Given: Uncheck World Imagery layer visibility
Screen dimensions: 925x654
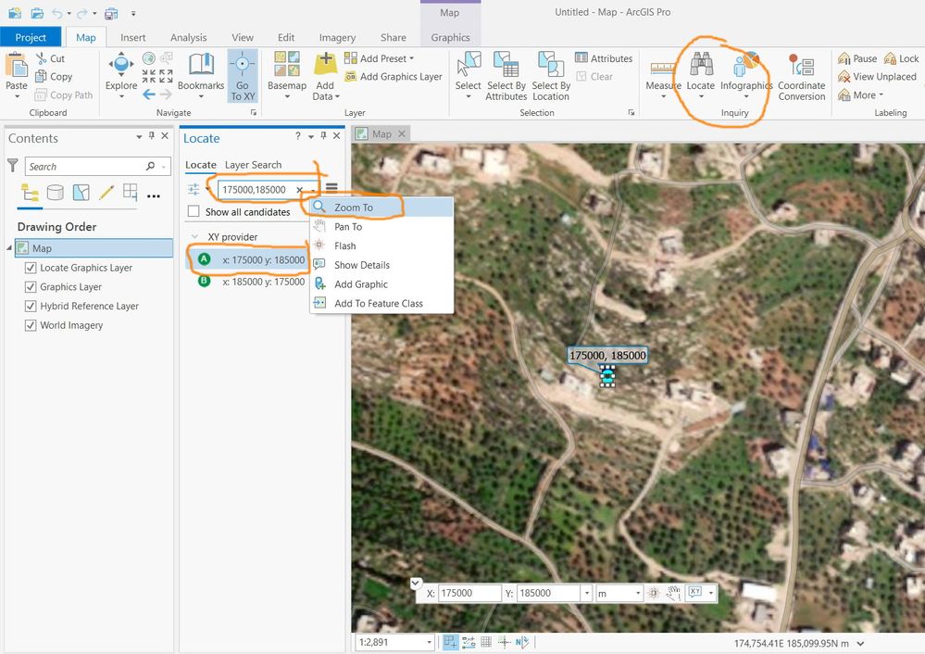Looking at the screenshot, I should pyautogui.click(x=31, y=325).
